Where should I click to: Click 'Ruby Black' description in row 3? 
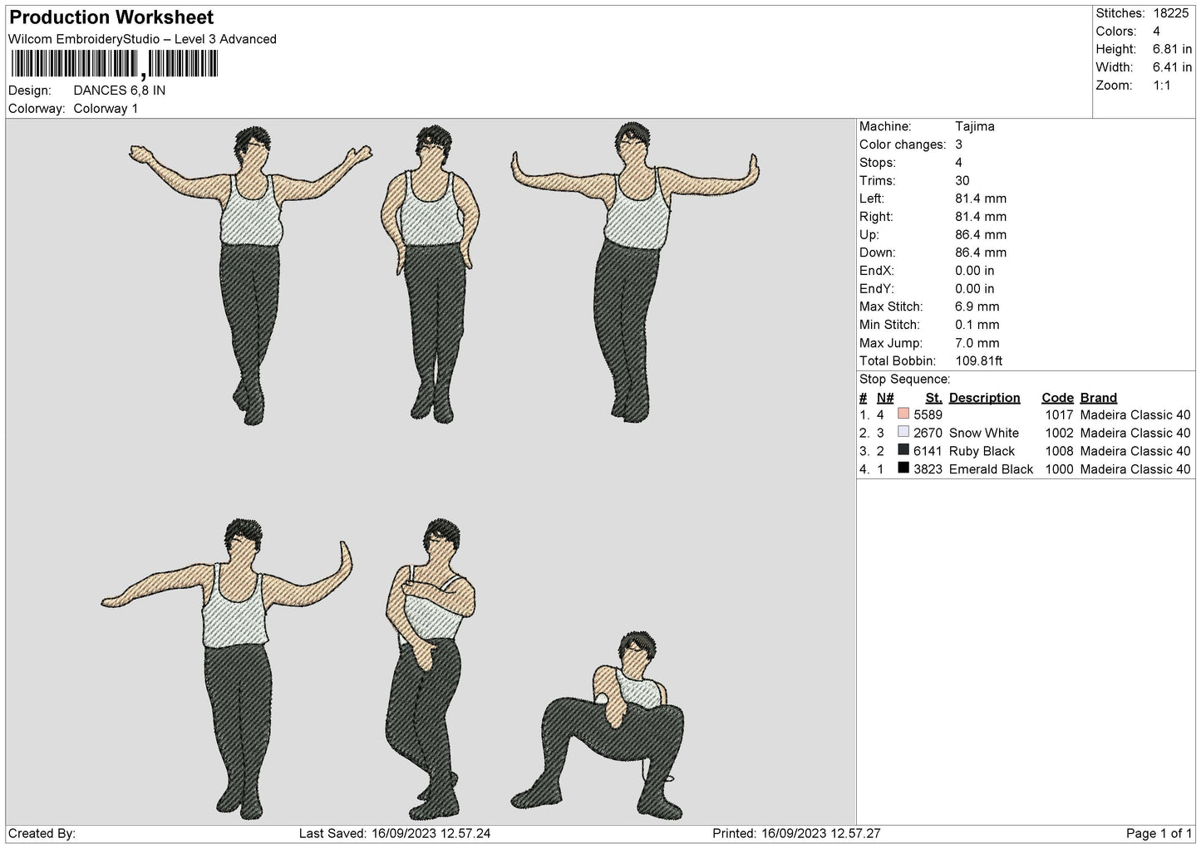pos(982,451)
